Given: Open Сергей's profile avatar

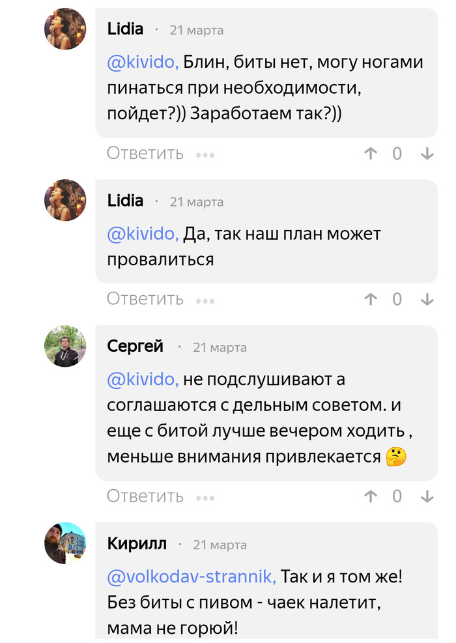Looking at the screenshot, I should tap(65, 347).
